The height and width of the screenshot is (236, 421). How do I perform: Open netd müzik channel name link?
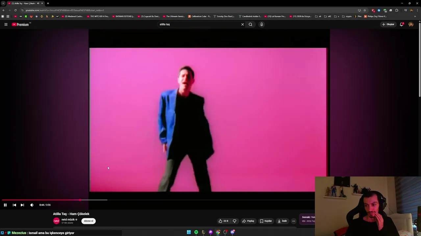[68, 220]
